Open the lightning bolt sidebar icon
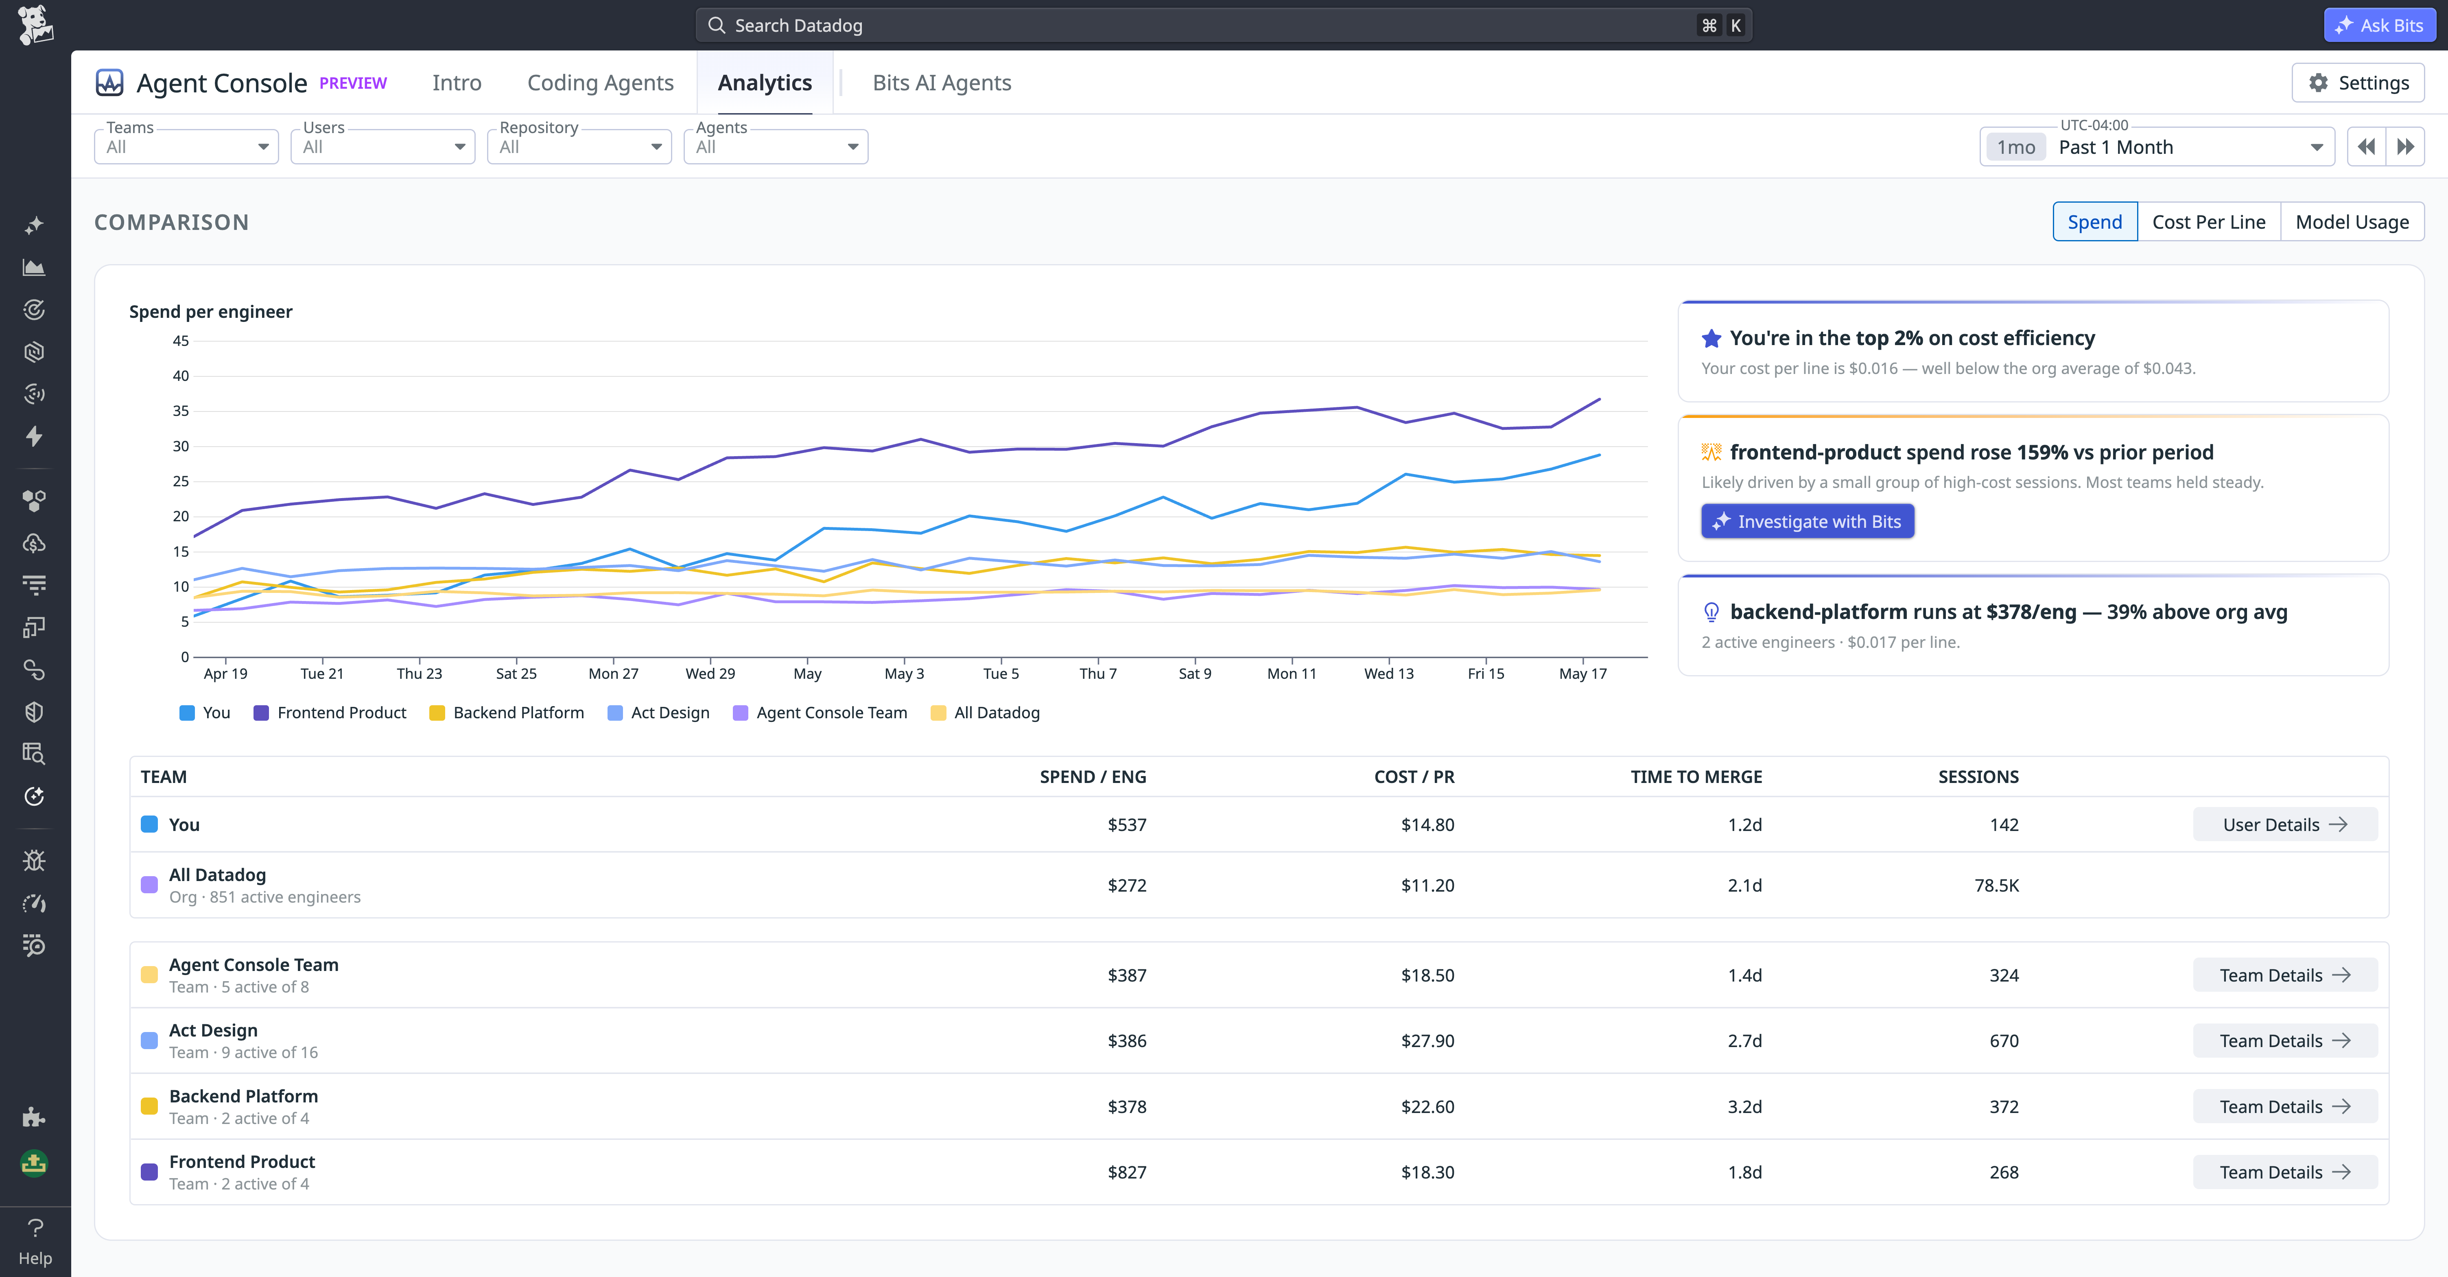Image resolution: width=2448 pixels, height=1277 pixels. 34,436
